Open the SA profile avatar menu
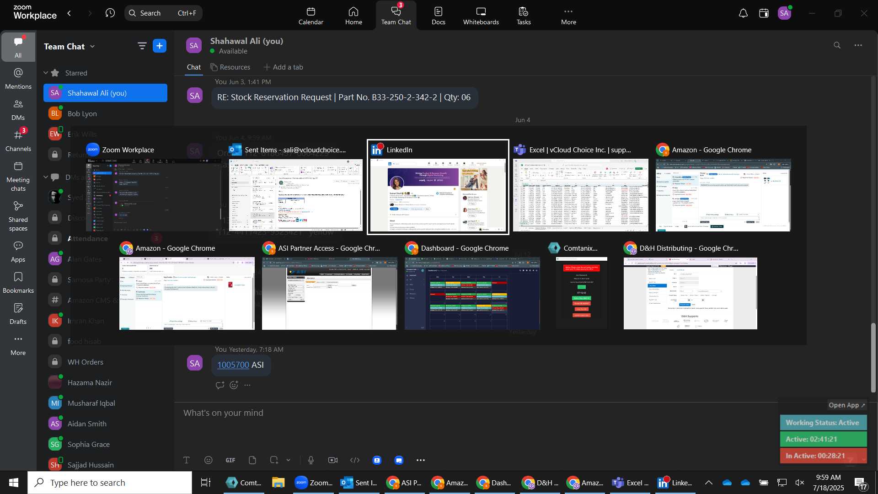The height and width of the screenshot is (494, 878). pyautogui.click(x=785, y=13)
